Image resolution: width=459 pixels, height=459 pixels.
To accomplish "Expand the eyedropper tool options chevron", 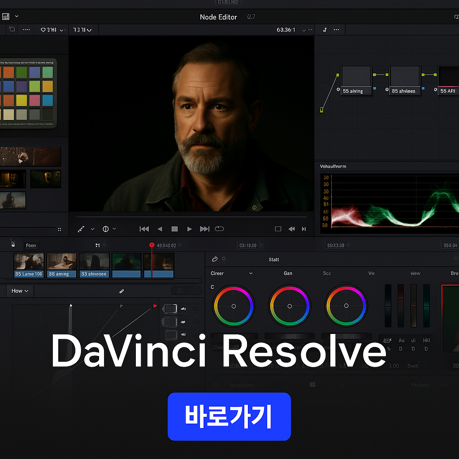I will coord(92,229).
